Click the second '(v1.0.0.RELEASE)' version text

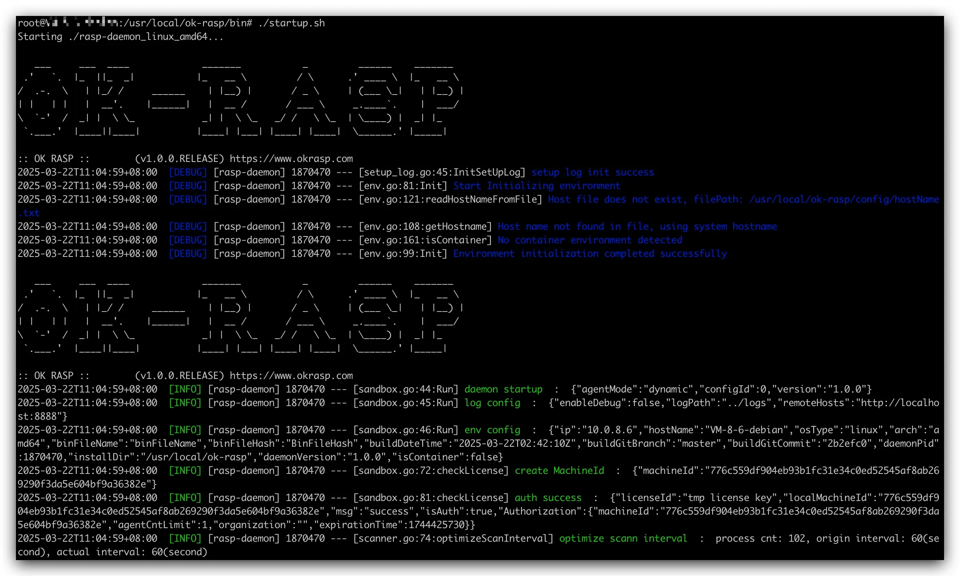click(180, 376)
